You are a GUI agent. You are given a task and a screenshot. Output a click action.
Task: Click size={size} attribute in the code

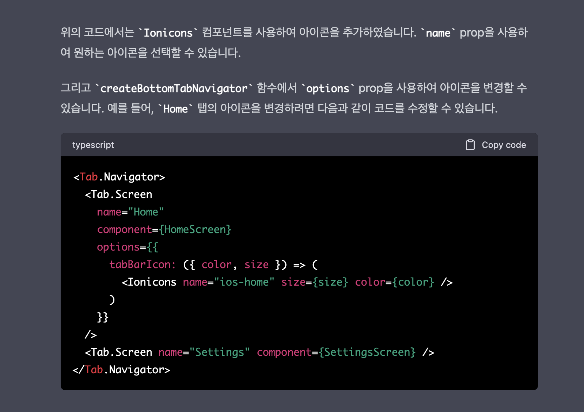[x=315, y=282]
